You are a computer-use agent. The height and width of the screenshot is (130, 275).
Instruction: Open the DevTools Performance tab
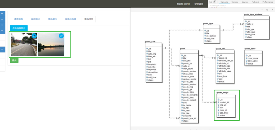click(268, 2)
